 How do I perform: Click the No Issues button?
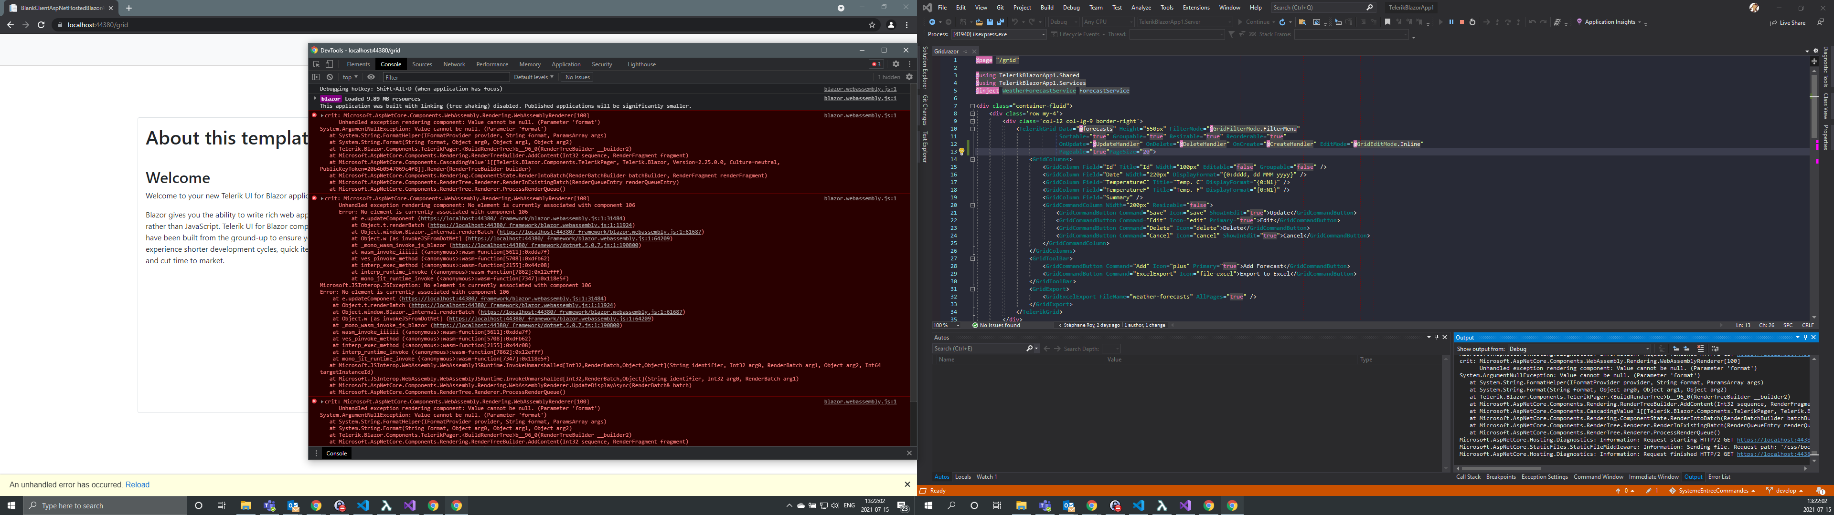pyautogui.click(x=576, y=77)
